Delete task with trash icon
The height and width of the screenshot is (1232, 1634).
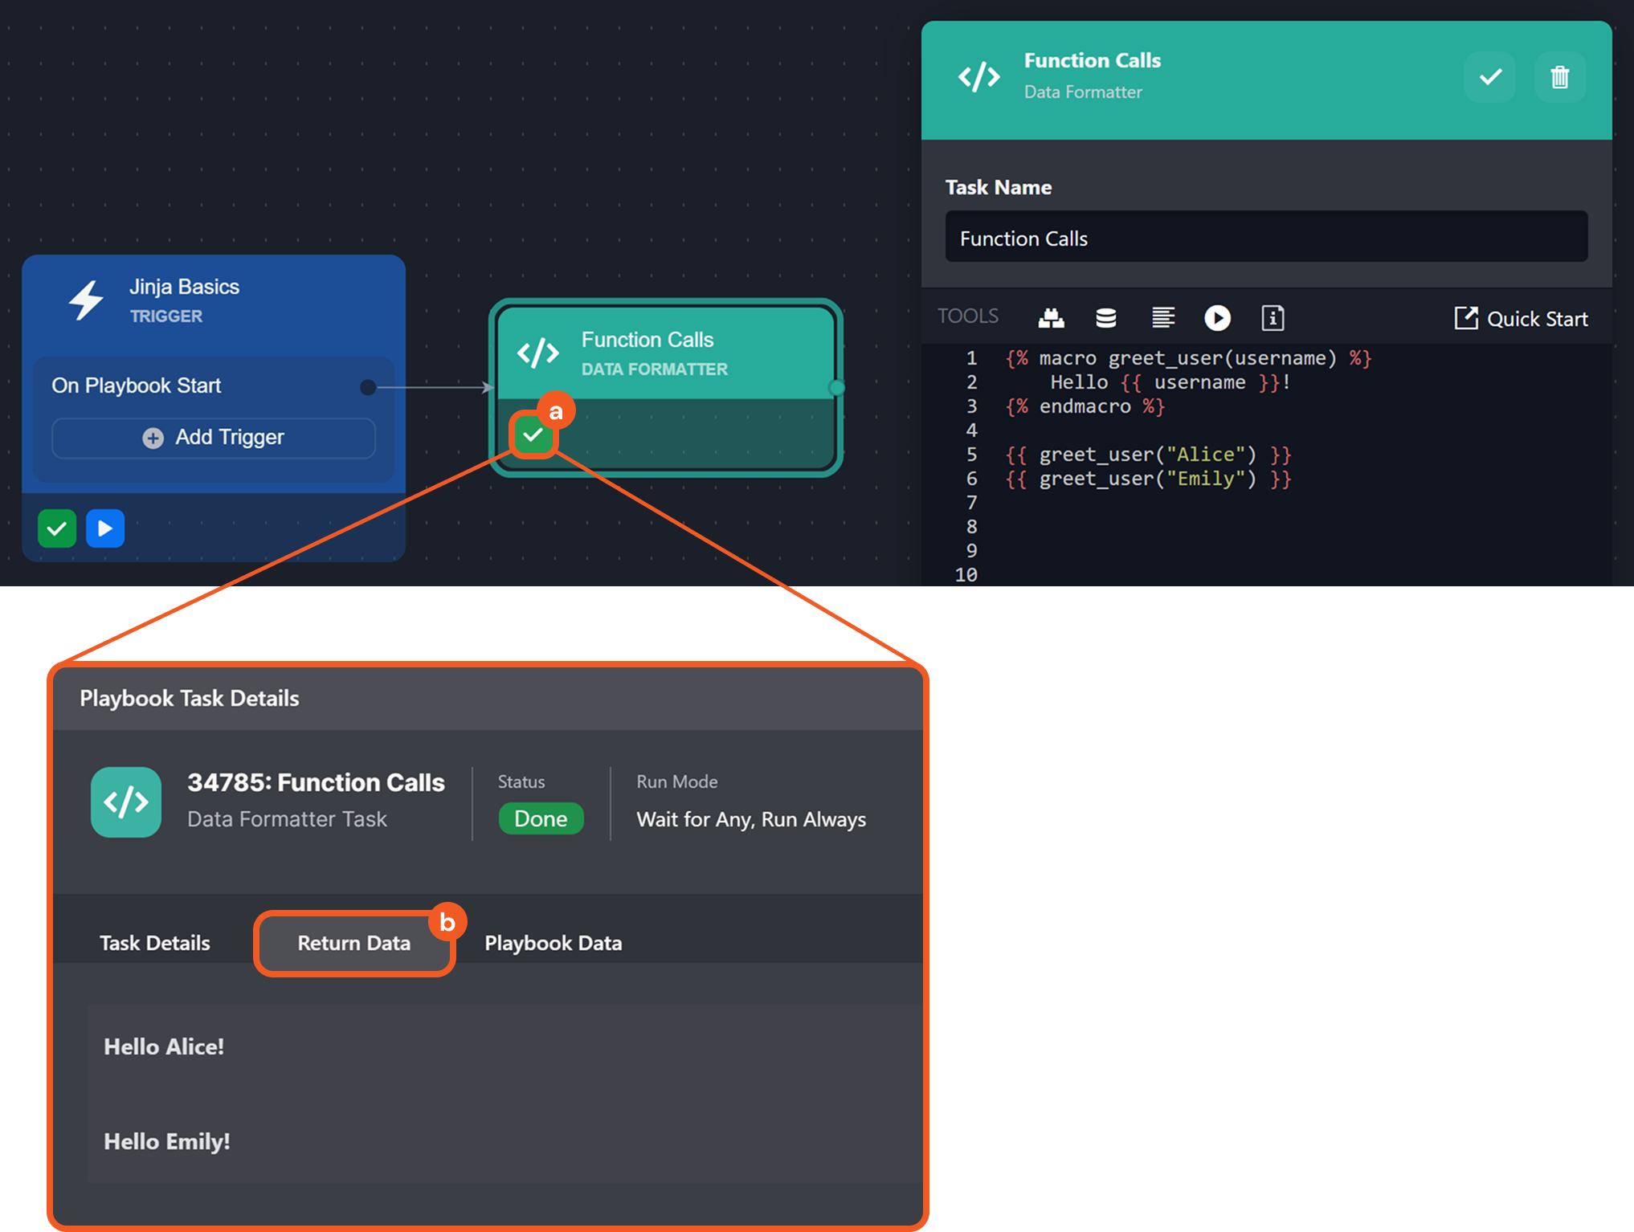tap(1559, 77)
